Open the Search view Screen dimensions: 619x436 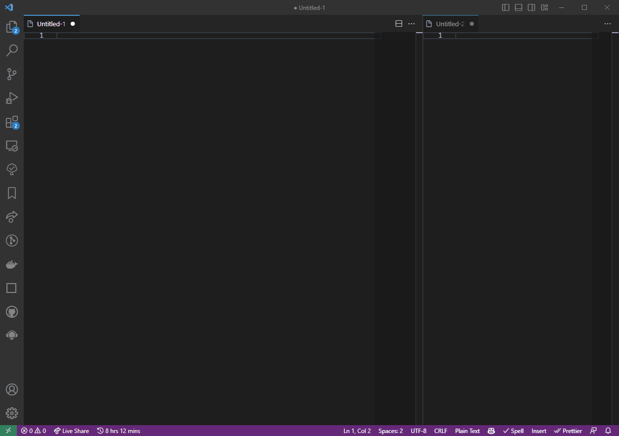coord(12,50)
